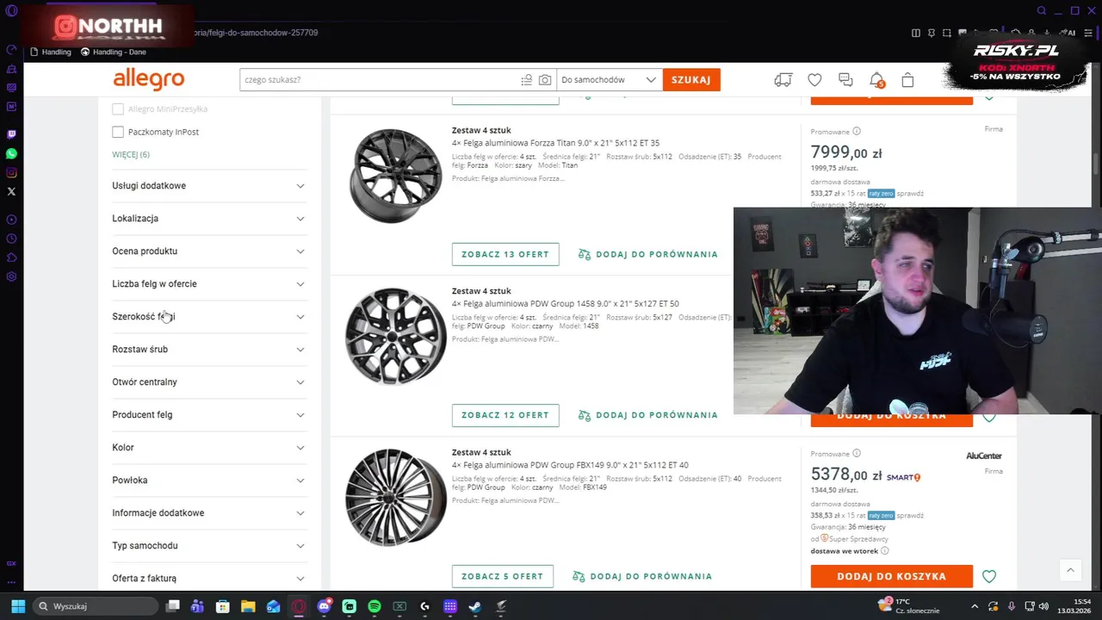Expand the Lokalizacja filter

[208, 219]
